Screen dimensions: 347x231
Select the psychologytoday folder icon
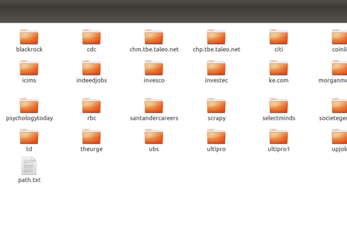29,106
